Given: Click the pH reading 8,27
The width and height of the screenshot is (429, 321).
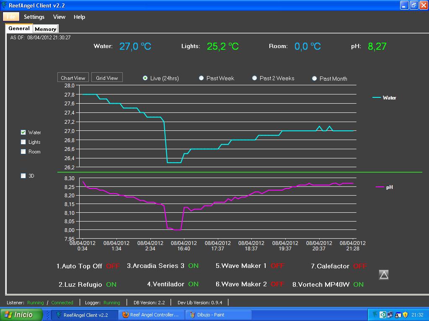Looking at the screenshot, I should click(377, 46).
